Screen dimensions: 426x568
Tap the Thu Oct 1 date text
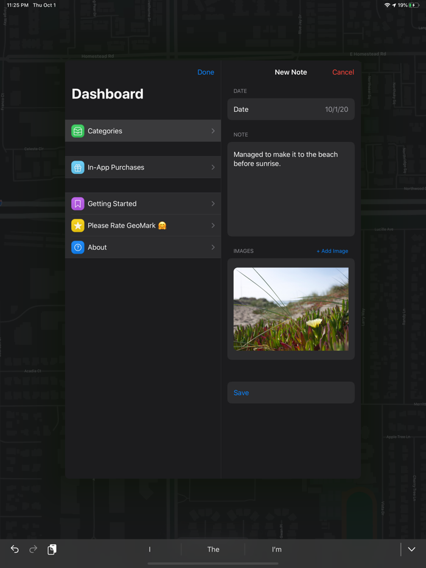(x=44, y=5)
